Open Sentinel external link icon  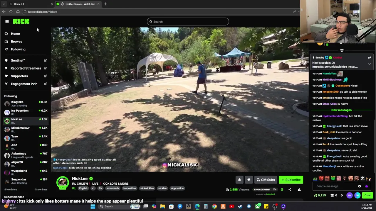click(x=45, y=60)
